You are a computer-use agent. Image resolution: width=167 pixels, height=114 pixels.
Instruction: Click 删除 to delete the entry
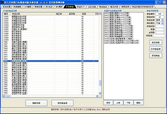138,103
